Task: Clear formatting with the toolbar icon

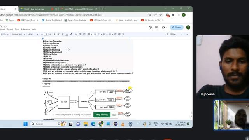Action: (123, 34)
